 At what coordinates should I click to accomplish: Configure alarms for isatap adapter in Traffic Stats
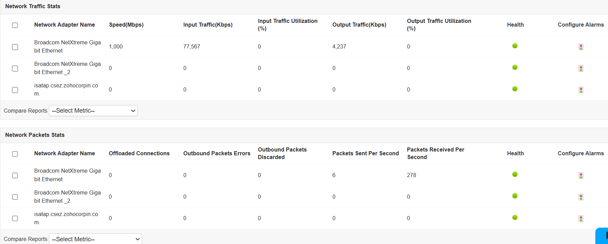coord(581,89)
